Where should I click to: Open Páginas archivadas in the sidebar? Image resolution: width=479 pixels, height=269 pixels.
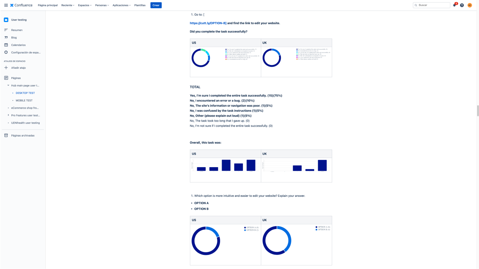pos(22,135)
